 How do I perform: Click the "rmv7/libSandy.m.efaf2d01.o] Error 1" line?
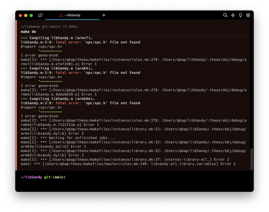pyautogui.click(x=59, y=64)
